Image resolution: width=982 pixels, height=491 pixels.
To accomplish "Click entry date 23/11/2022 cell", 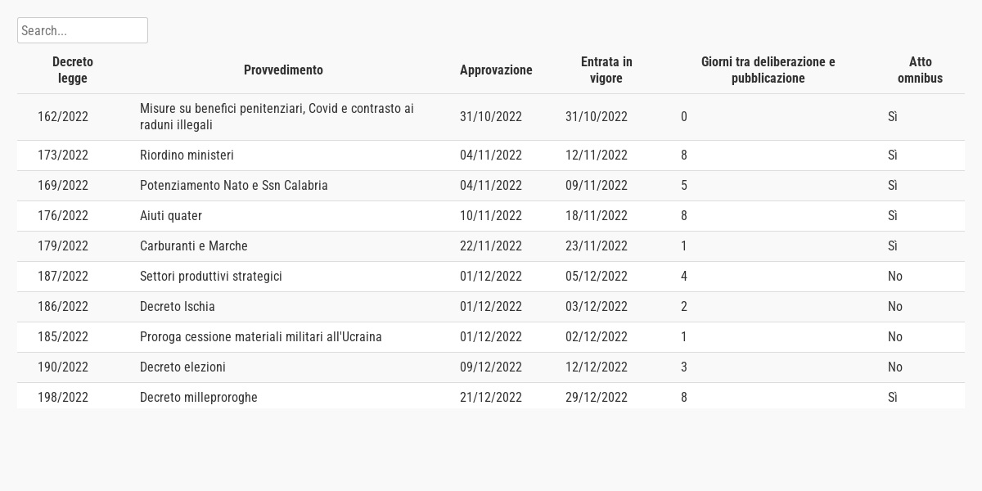I will 596,246.
